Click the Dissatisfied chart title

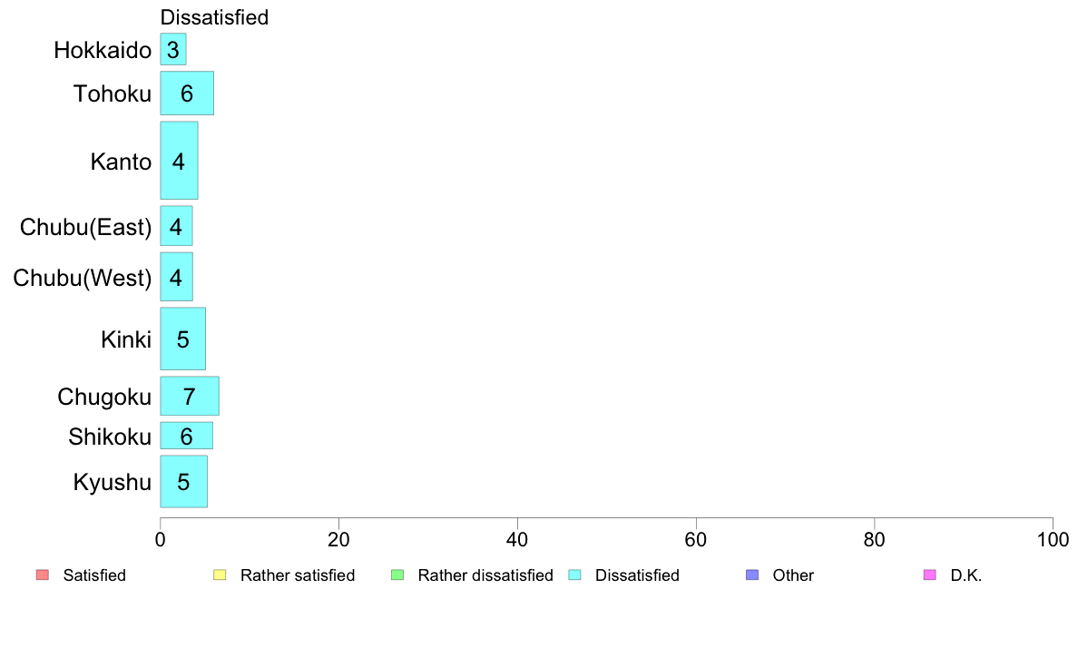(214, 17)
